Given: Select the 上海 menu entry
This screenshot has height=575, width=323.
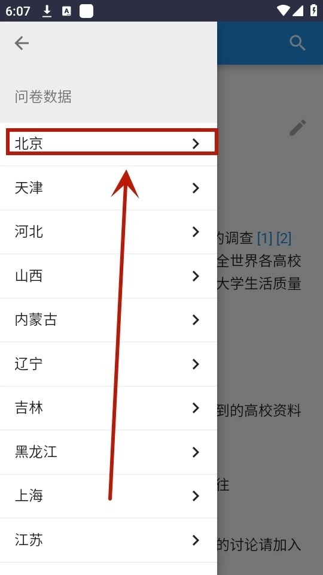Looking at the screenshot, I should pyautogui.click(x=108, y=496).
